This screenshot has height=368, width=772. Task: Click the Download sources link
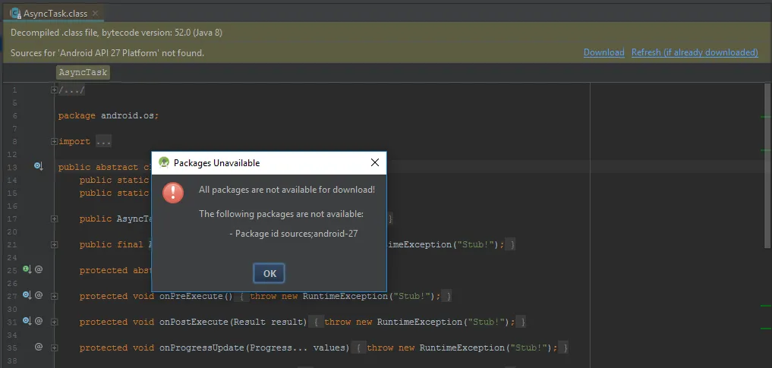point(603,52)
